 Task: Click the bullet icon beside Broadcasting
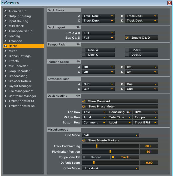point(6,76)
